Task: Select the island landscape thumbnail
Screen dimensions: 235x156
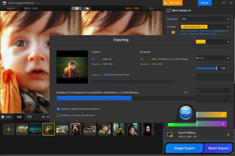Action: tap(22, 129)
